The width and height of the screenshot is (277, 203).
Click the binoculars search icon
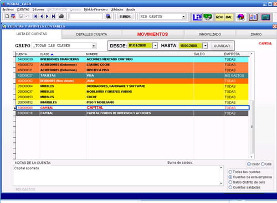click(x=108, y=17)
